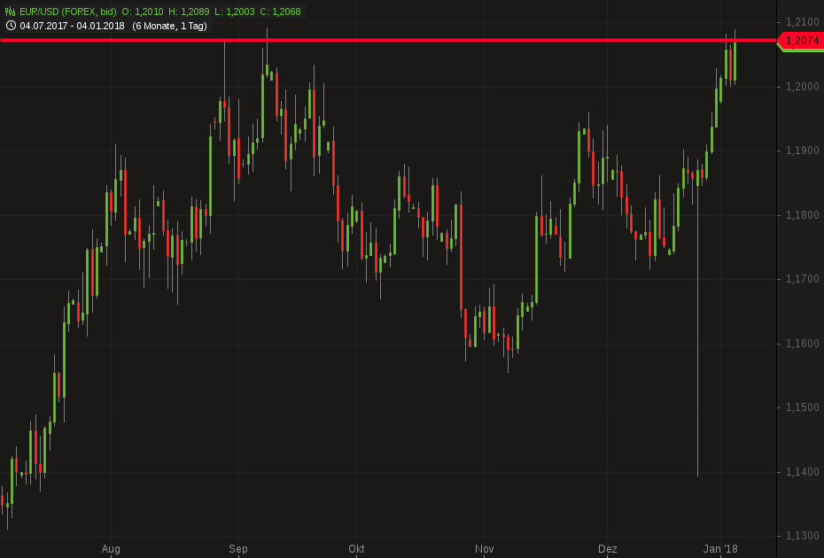The image size is (824, 558).
Task: Click the 1,1300 level on price axis
Action: click(x=801, y=536)
